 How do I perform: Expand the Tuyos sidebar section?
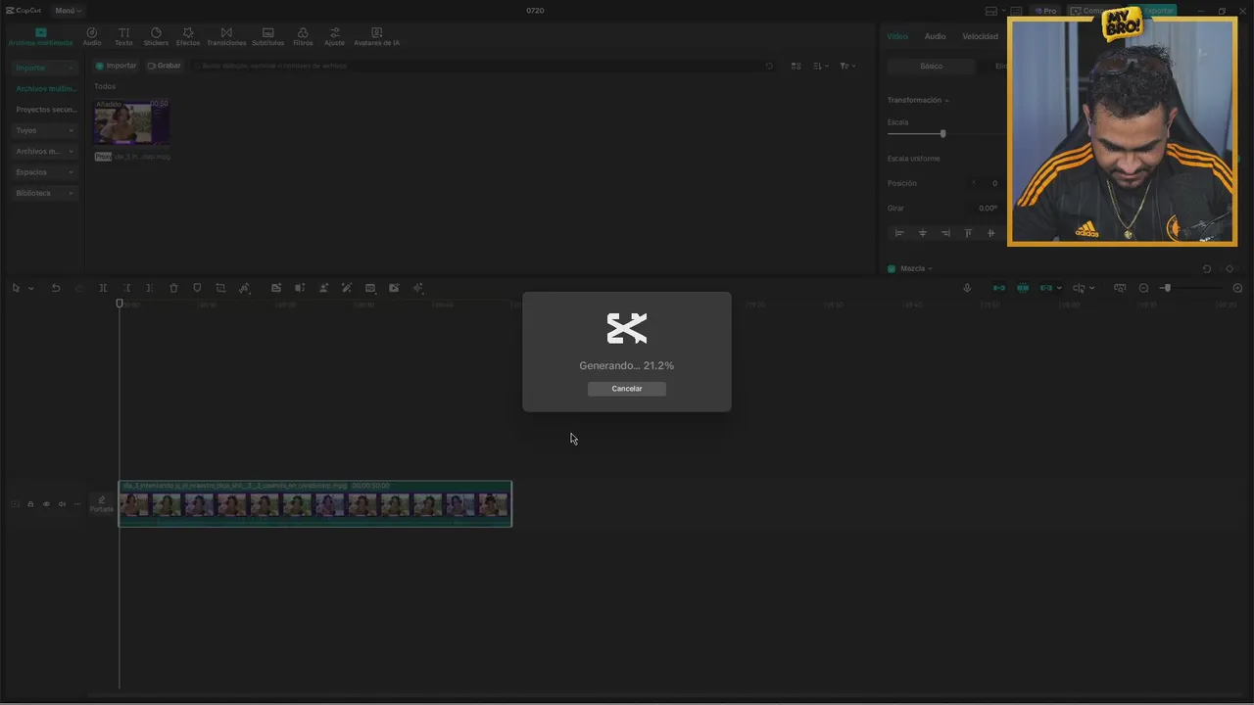pos(44,130)
